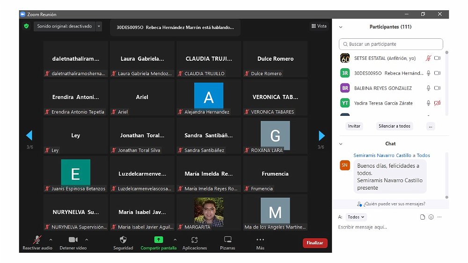The height and width of the screenshot is (263, 468).
Task: Open the Vista layout menu
Action: point(319,26)
